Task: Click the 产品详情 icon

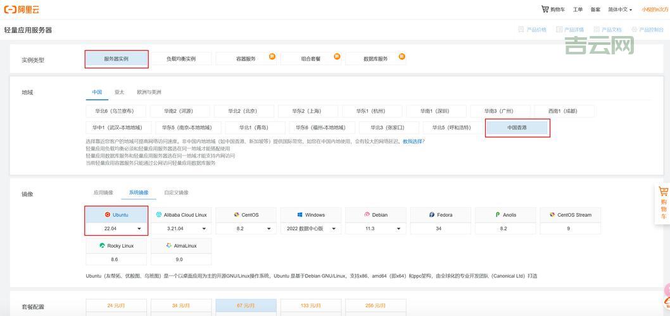Action: (559, 30)
